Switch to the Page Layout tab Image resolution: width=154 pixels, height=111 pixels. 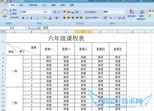click(x=33, y=5)
